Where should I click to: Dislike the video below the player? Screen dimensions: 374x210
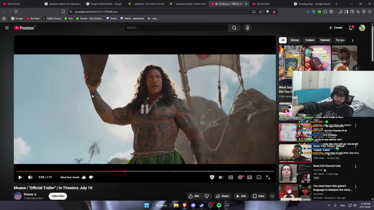click(x=207, y=196)
